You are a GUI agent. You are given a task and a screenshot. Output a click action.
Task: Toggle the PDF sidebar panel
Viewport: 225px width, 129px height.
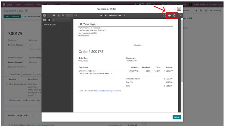45,15
